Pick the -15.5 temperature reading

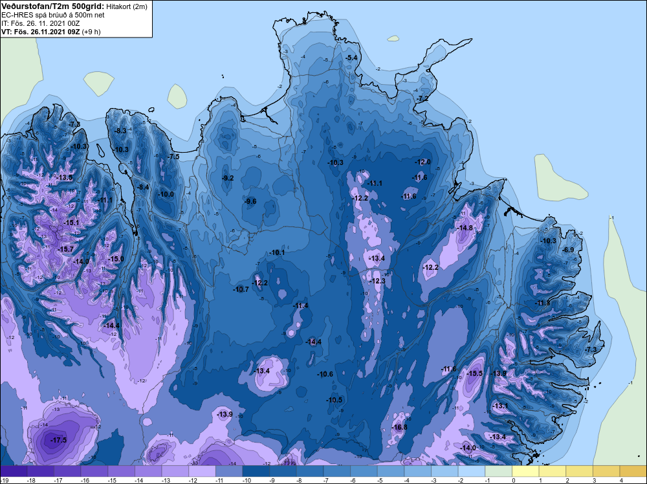(474, 373)
